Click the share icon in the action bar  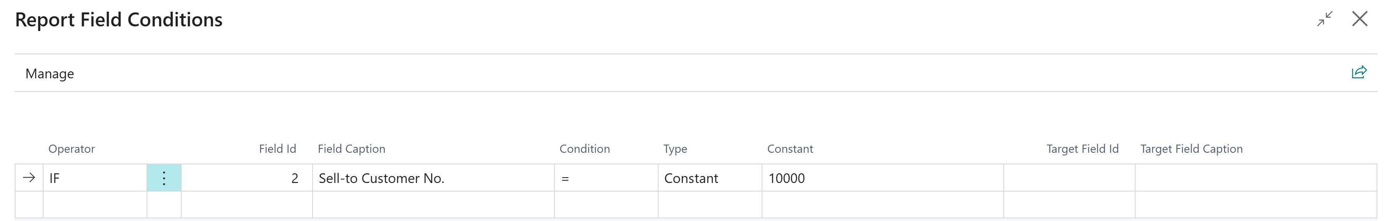[1359, 72]
